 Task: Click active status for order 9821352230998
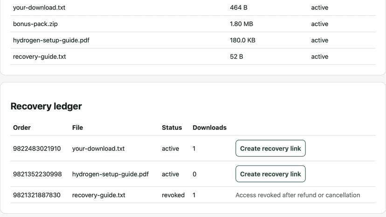pyautogui.click(x=170, y=174)
